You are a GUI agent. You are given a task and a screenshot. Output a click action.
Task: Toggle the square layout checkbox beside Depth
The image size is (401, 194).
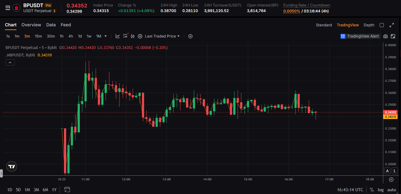(x=382, y=25)
